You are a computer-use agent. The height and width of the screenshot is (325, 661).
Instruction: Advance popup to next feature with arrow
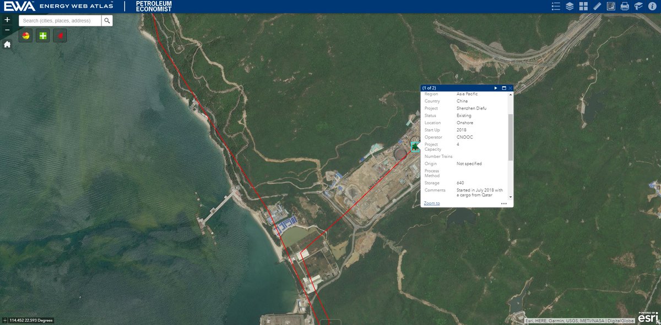click(495, 88)
